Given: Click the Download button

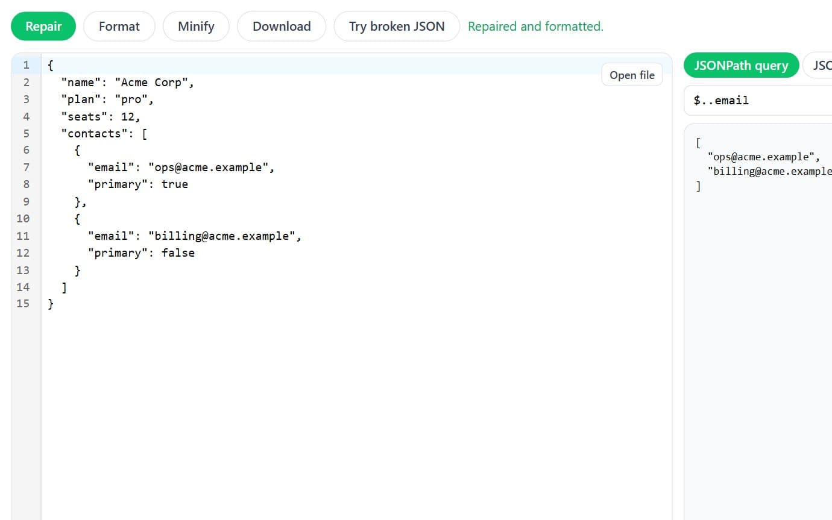Looking at the screenshot, I should click(282, 27).
